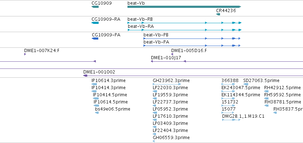Click the CG10909-RA transcript glyph
This screenshot has height=143, width=303.
click(x=95, y=23)
